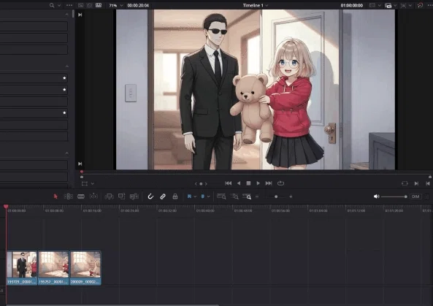The height and width of the screenshot is (306, 433).
Task: Mute audio with the speaker icon
Action: pyautogui.click(x=376, y=196)
